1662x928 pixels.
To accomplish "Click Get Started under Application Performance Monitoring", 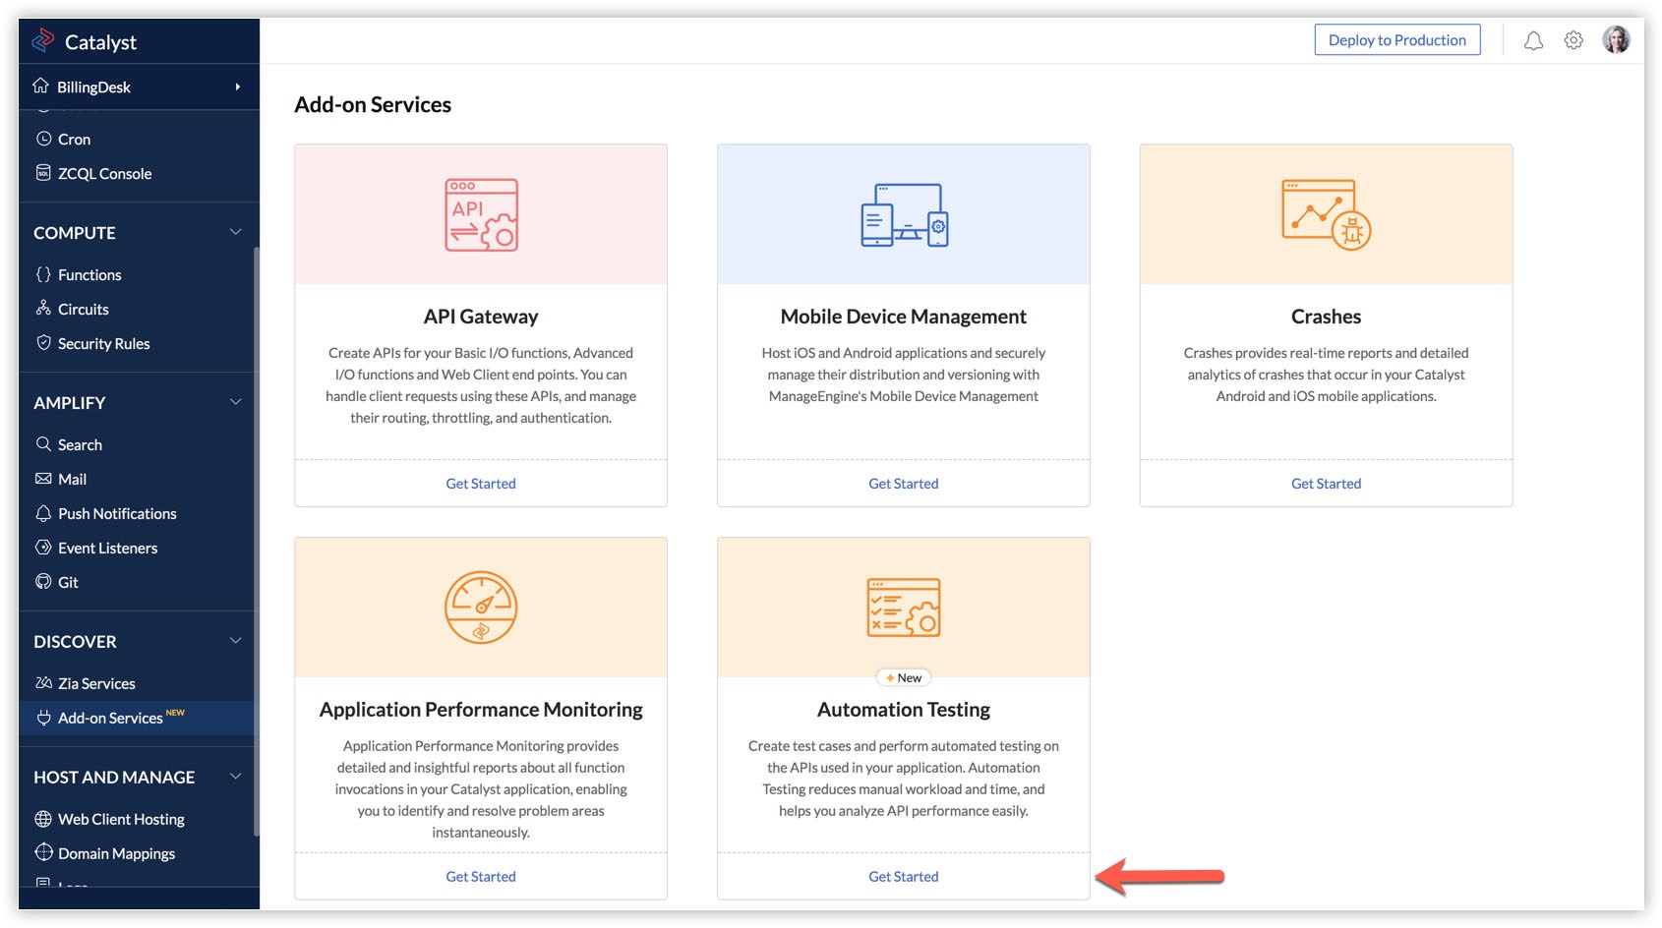I will pyautogui.click(x=481, y=877).
